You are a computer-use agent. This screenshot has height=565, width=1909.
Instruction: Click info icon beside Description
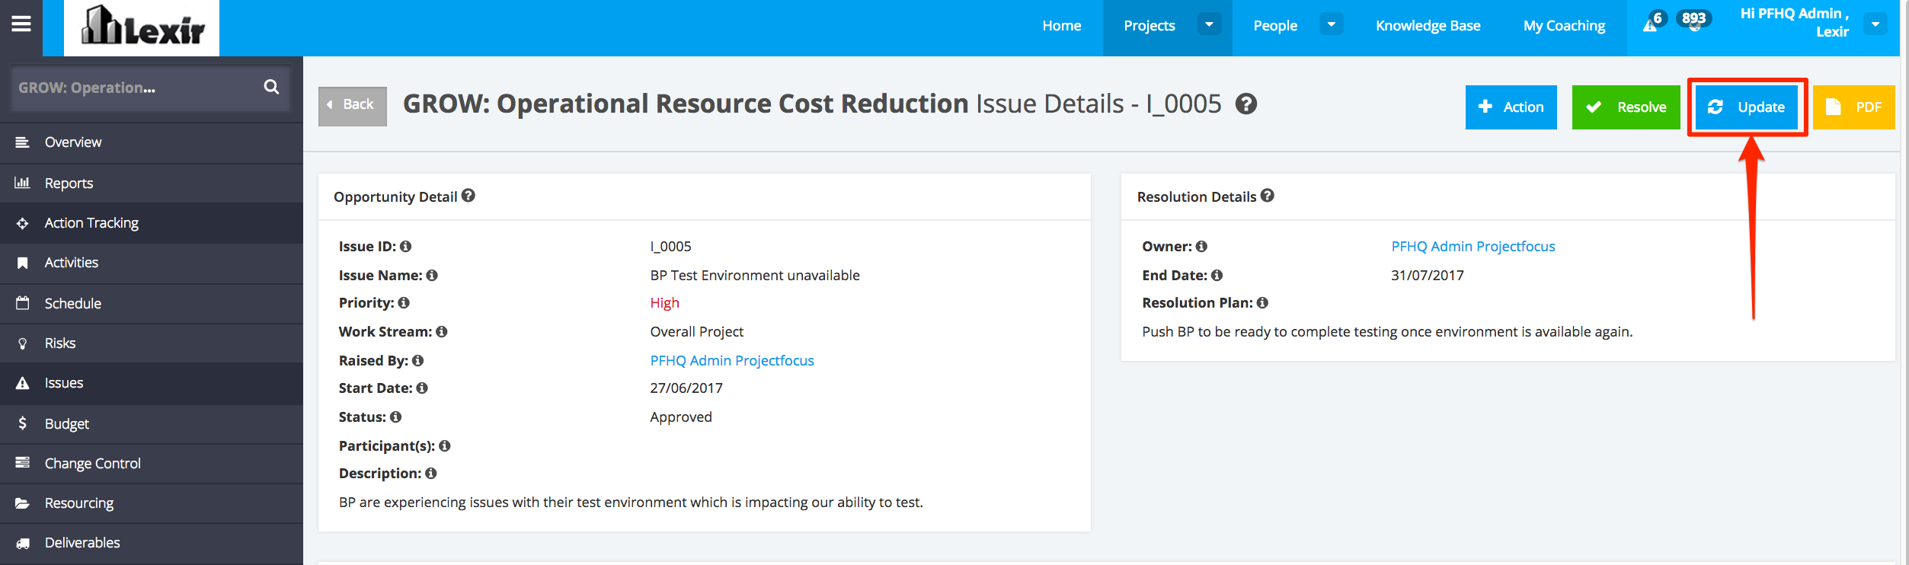coord(431,473)
